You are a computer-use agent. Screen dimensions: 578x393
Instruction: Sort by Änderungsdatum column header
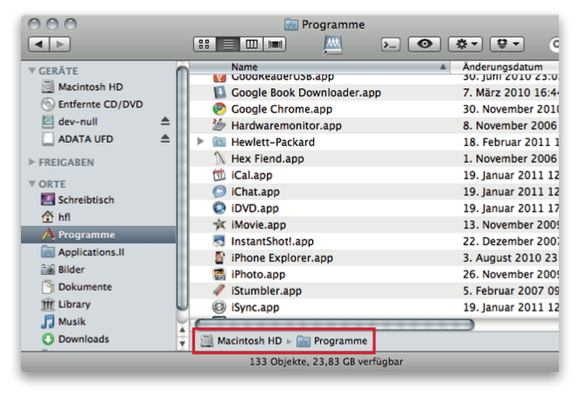coord(505,67)
